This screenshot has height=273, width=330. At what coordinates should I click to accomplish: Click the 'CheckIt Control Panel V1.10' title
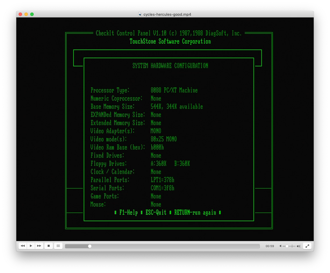tap(131, 33)
